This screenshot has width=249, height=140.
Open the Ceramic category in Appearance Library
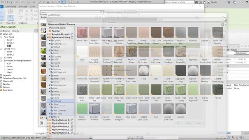tap(57, 40)
